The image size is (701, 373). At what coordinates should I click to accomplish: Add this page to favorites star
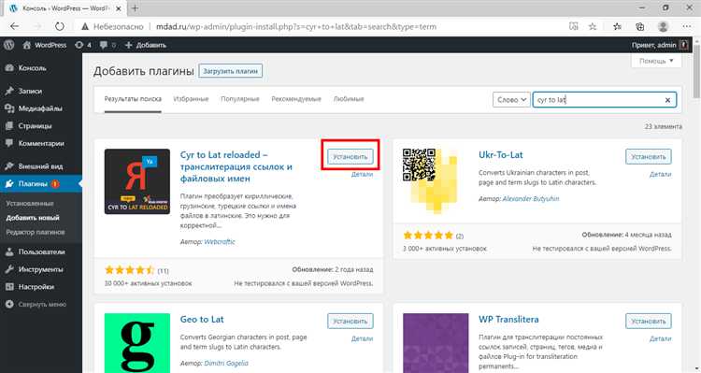click(593, 26)
